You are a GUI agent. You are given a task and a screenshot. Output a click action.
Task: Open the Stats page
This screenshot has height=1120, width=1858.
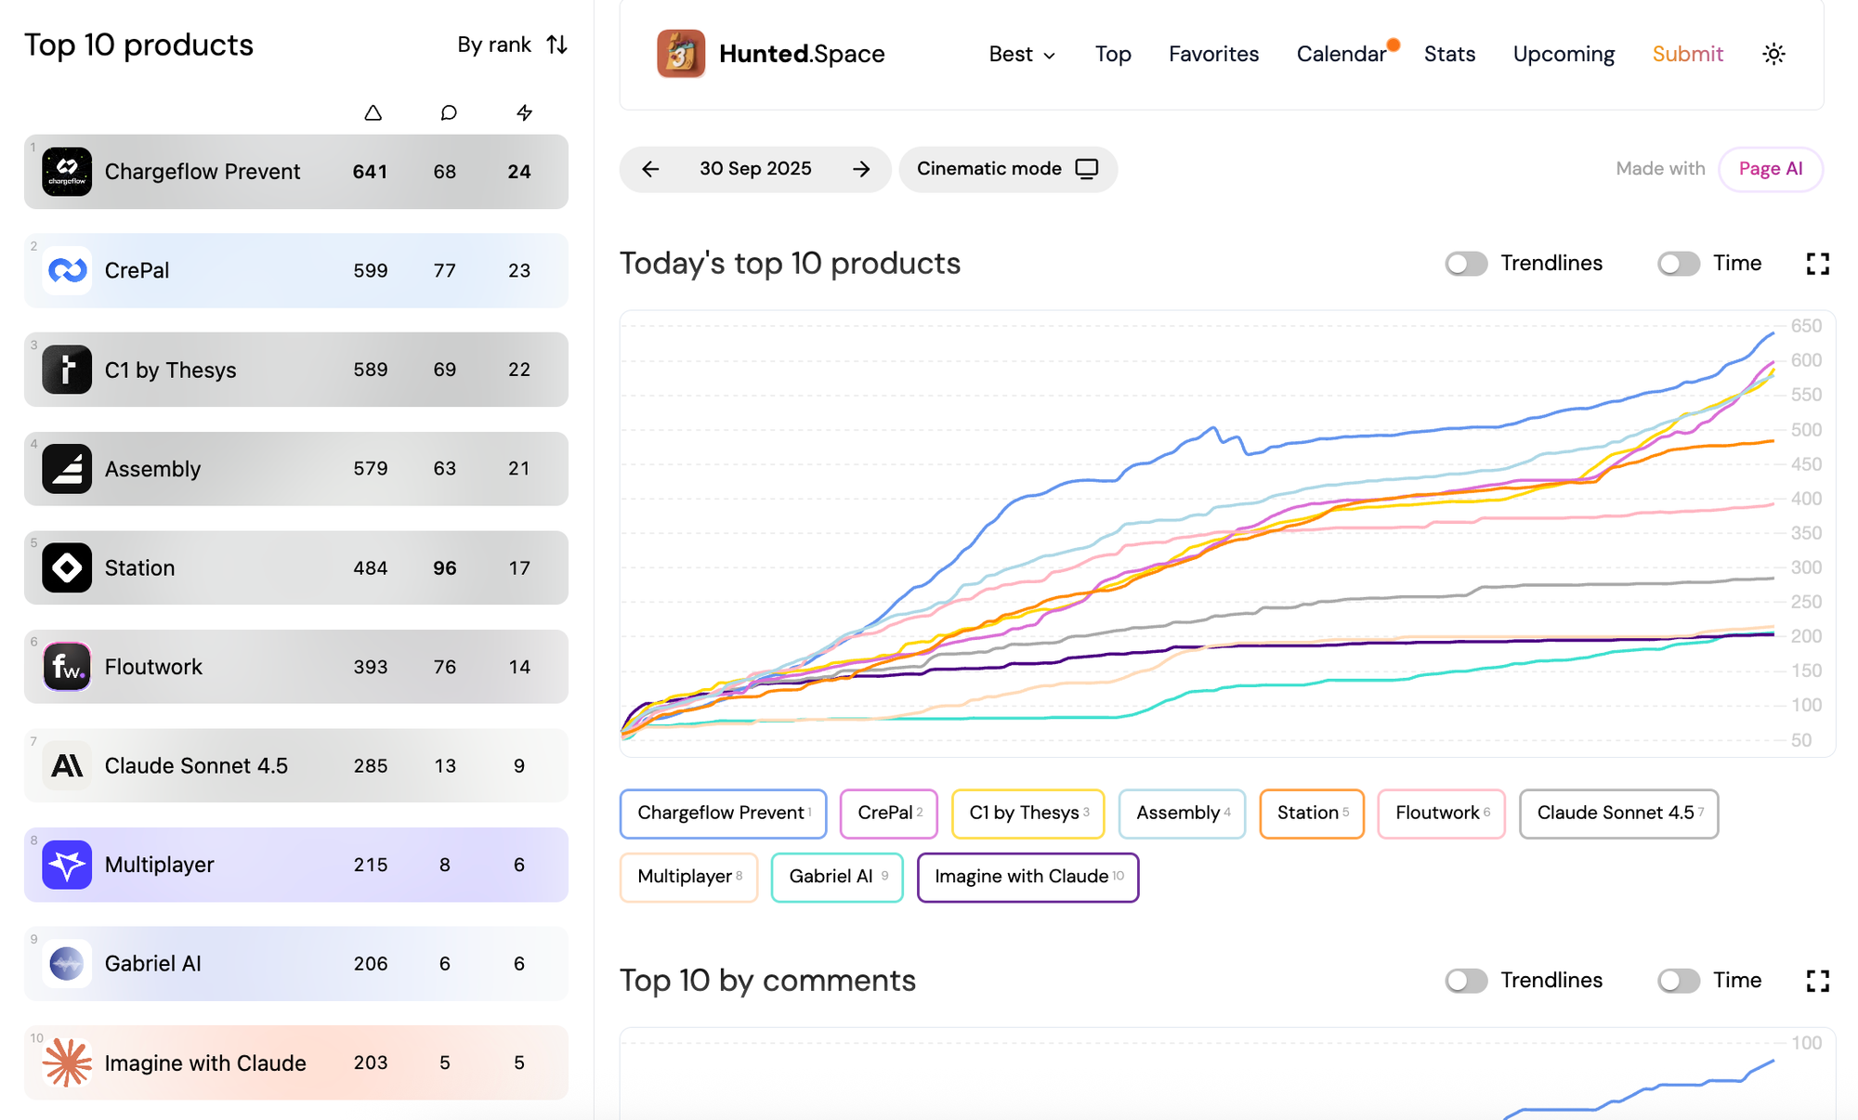(x=1449, y=54)
